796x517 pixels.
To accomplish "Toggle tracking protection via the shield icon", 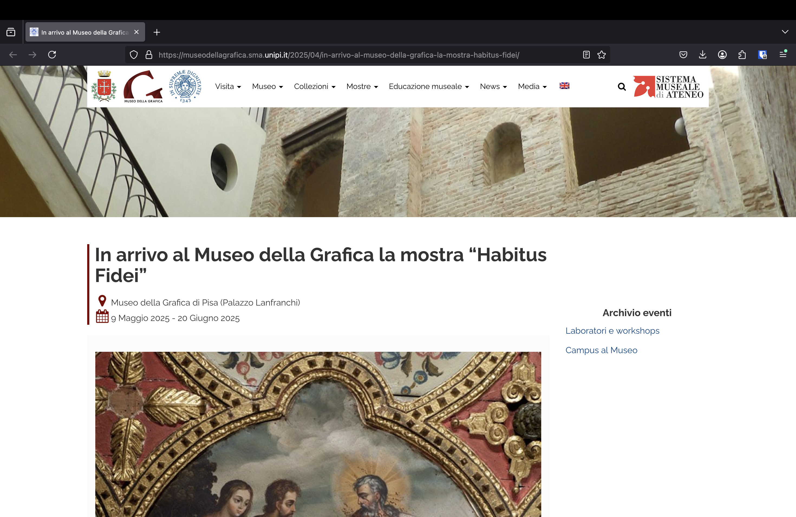I will [x=133, y=54].
